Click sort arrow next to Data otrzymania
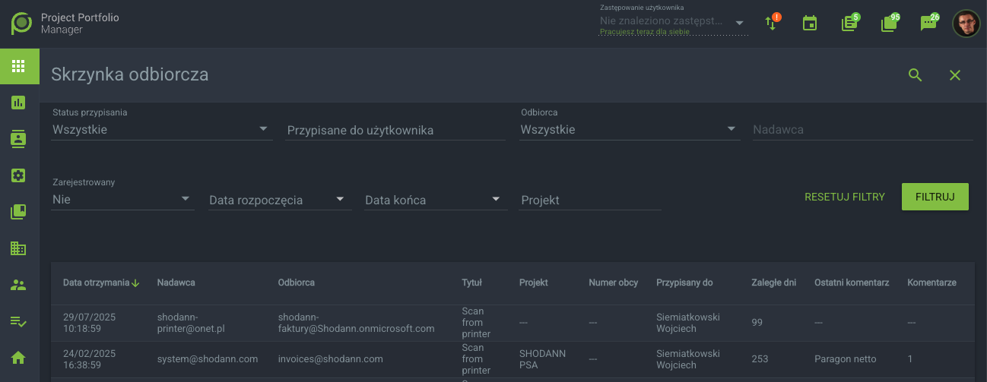Screen dimensions: 987x382 coord(135,283)
